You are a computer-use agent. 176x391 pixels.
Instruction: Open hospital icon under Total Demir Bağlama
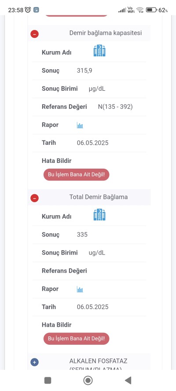[x=99, y=215]
